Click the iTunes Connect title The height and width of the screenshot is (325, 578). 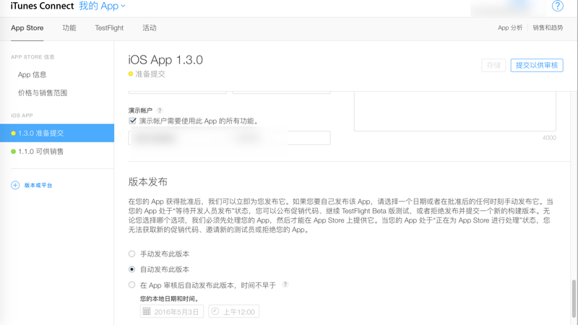[42, 6]
